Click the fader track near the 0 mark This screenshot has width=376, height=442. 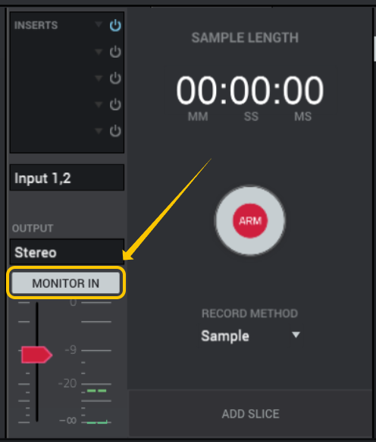(x=37, y=305)
